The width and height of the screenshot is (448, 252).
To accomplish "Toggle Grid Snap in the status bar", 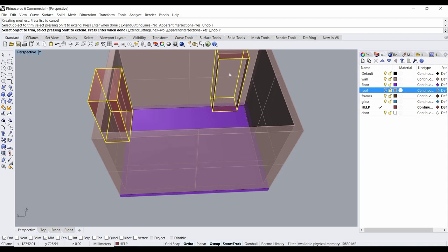I will click(x=173, y=244).
